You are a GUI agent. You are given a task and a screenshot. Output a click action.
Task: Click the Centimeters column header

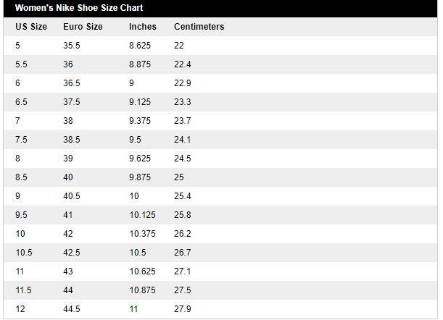click(199, 27)
